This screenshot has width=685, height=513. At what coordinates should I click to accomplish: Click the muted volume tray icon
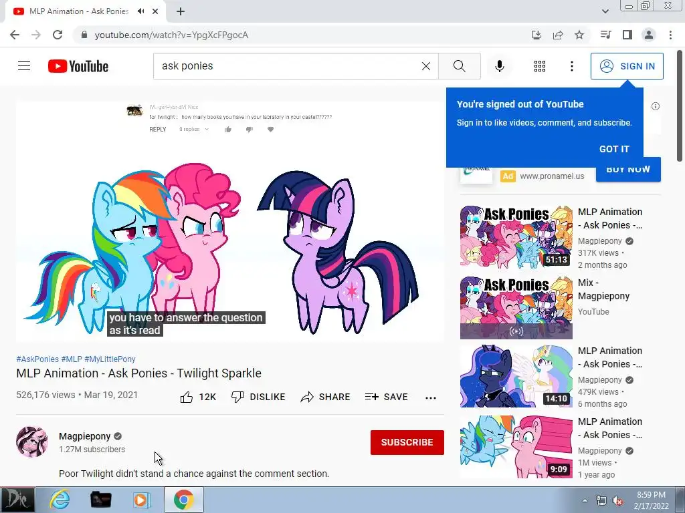click(x=617, y=500)
